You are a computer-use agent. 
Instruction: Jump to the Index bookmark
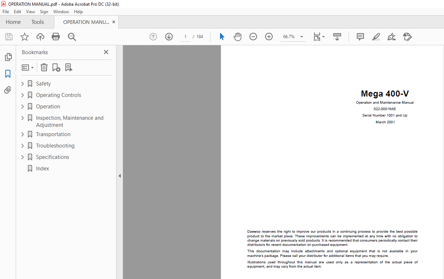pyautogui.click(x=43, y=169)
